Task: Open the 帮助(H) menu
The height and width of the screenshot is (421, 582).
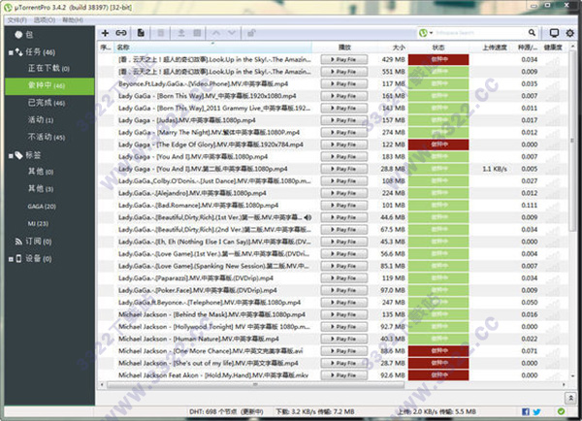Action: 73,20
